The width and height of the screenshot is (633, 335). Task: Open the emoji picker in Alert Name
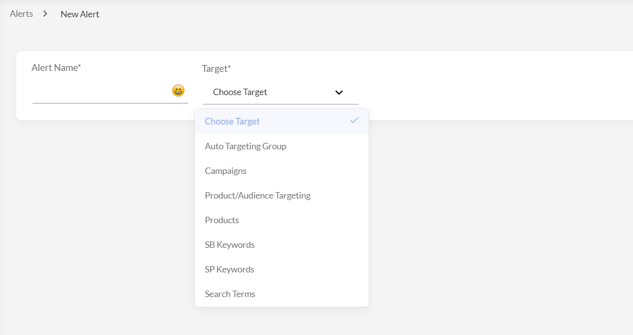(178, 91)
